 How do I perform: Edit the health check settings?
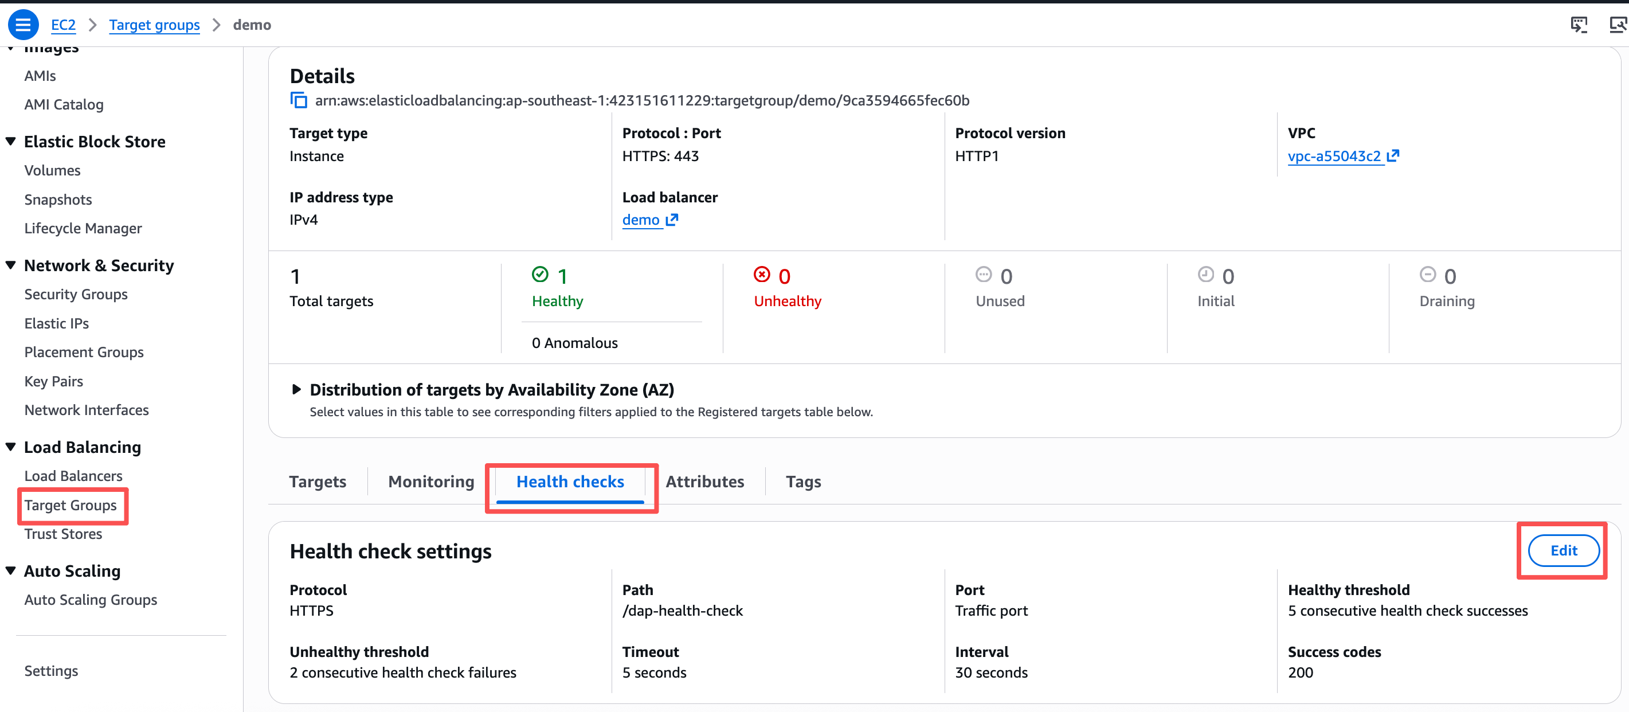[x=1563, y=550]
